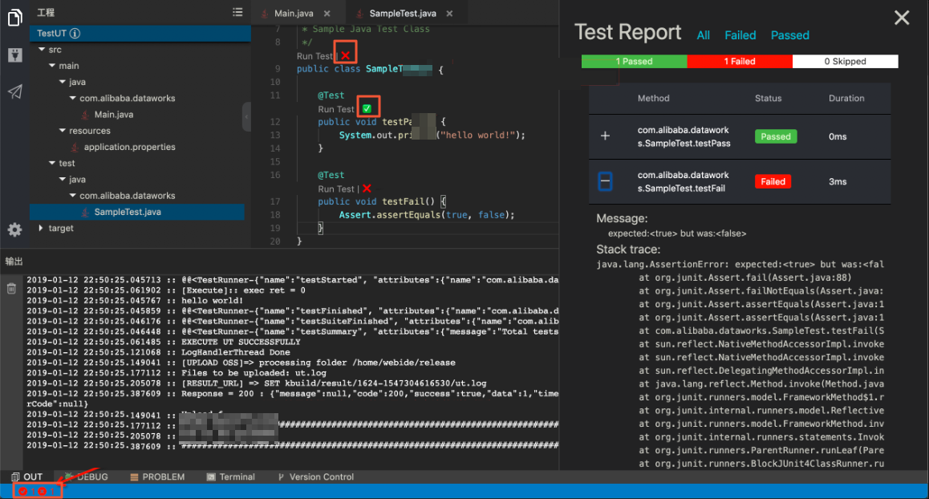The width and height of the screenshot is (929, 499).
Task: Run the testFail test via Run Test
Action: [335, 189]
